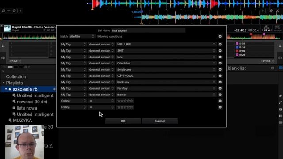Open right deck pad grid icon
This screenshot has width=283, height=159.
tap(280, 46)
